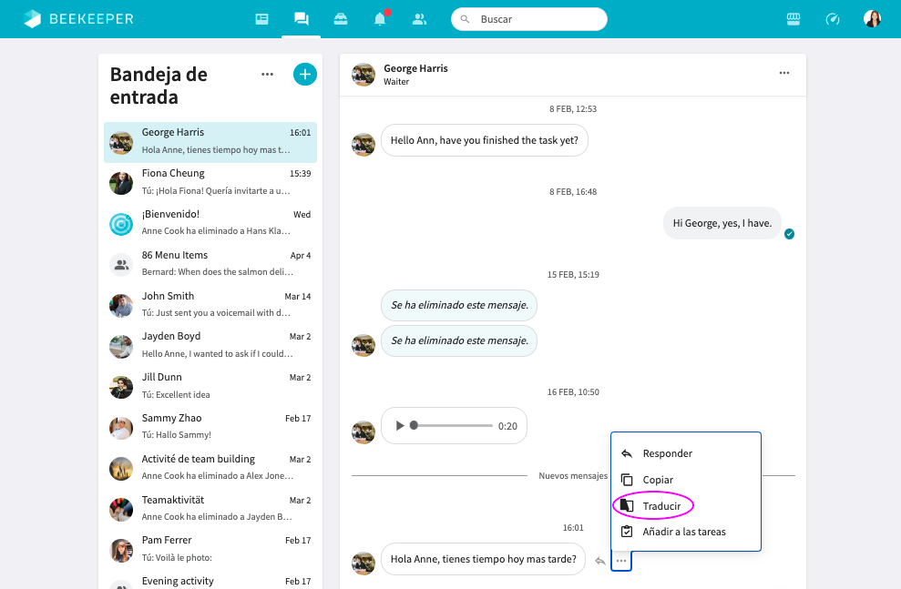Click the plus button to start new chat
Screen dimensions: 901x589
tap(304, 75)
